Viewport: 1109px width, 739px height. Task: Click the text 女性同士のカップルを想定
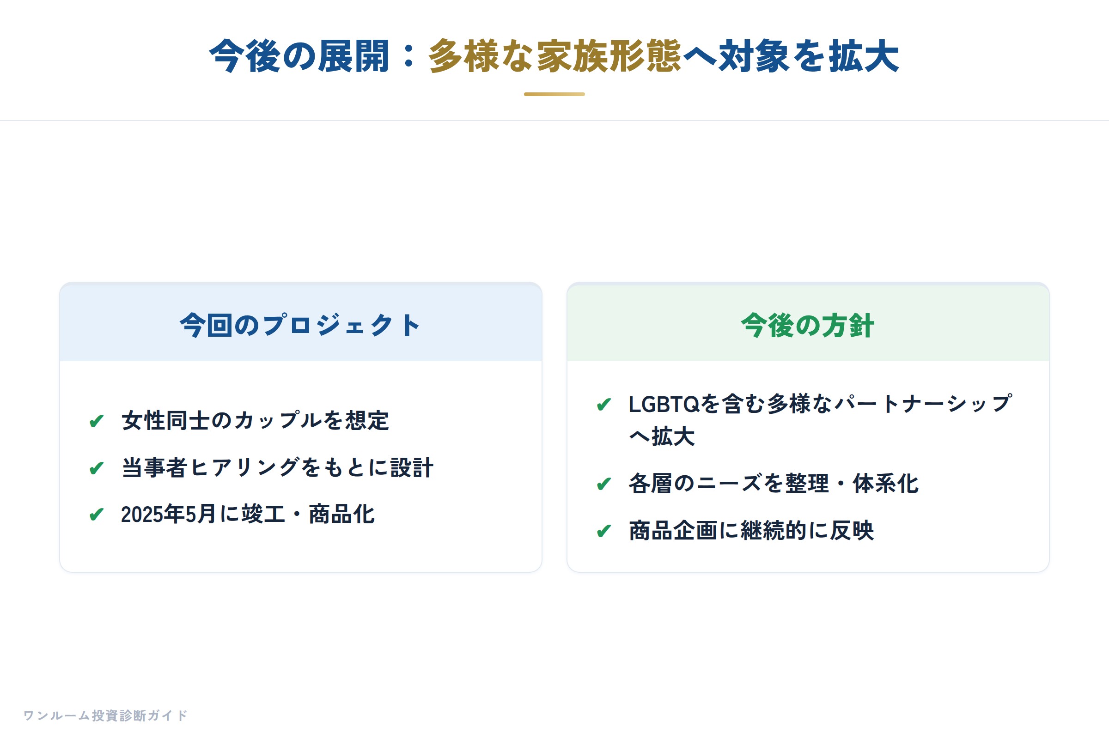coord(255,420)
